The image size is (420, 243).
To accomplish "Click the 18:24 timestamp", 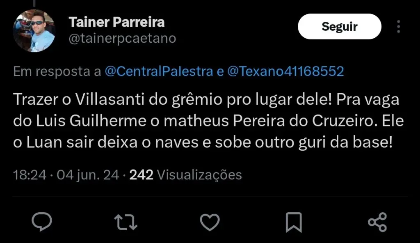I will (30, 175).
